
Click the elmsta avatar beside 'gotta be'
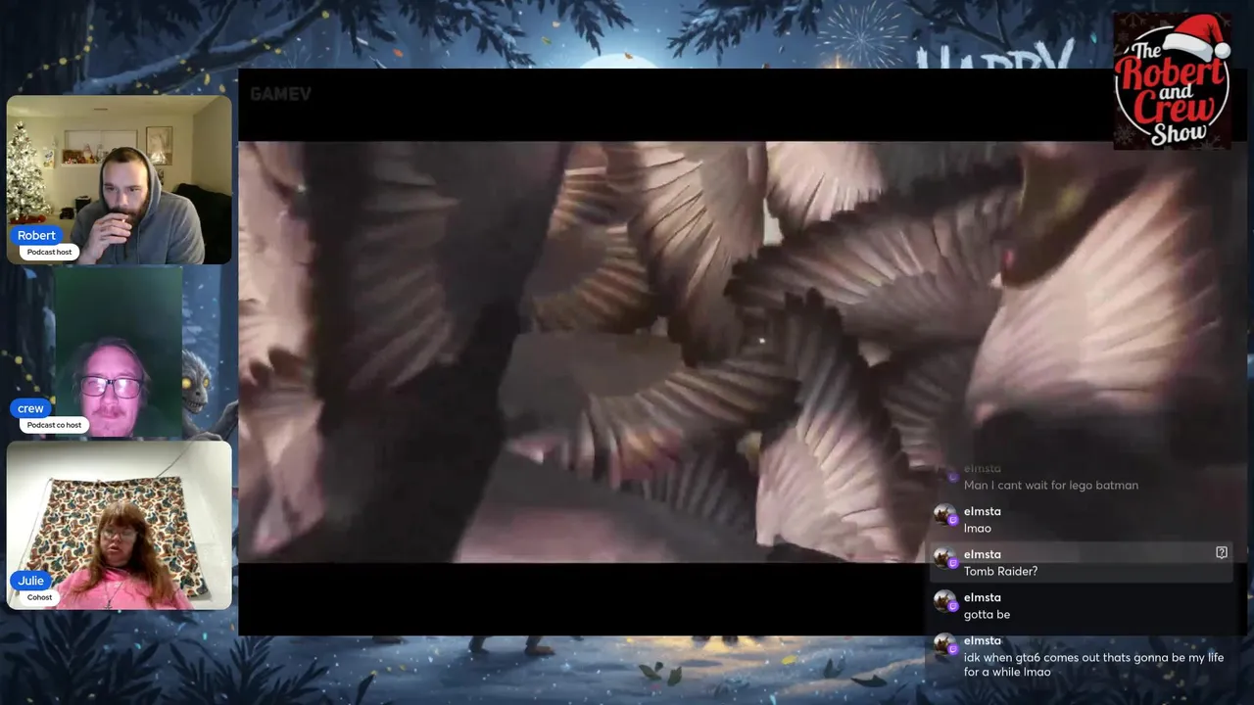[945, 602]
